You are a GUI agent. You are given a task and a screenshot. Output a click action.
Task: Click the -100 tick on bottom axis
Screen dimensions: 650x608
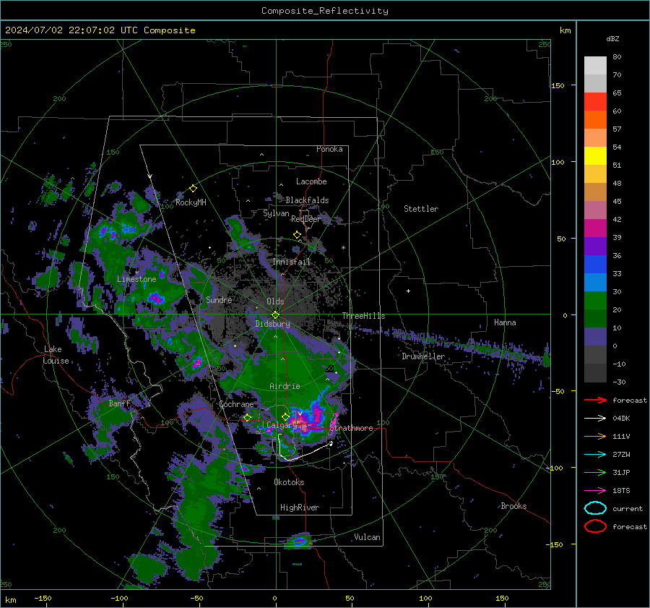tap(119, 598)
